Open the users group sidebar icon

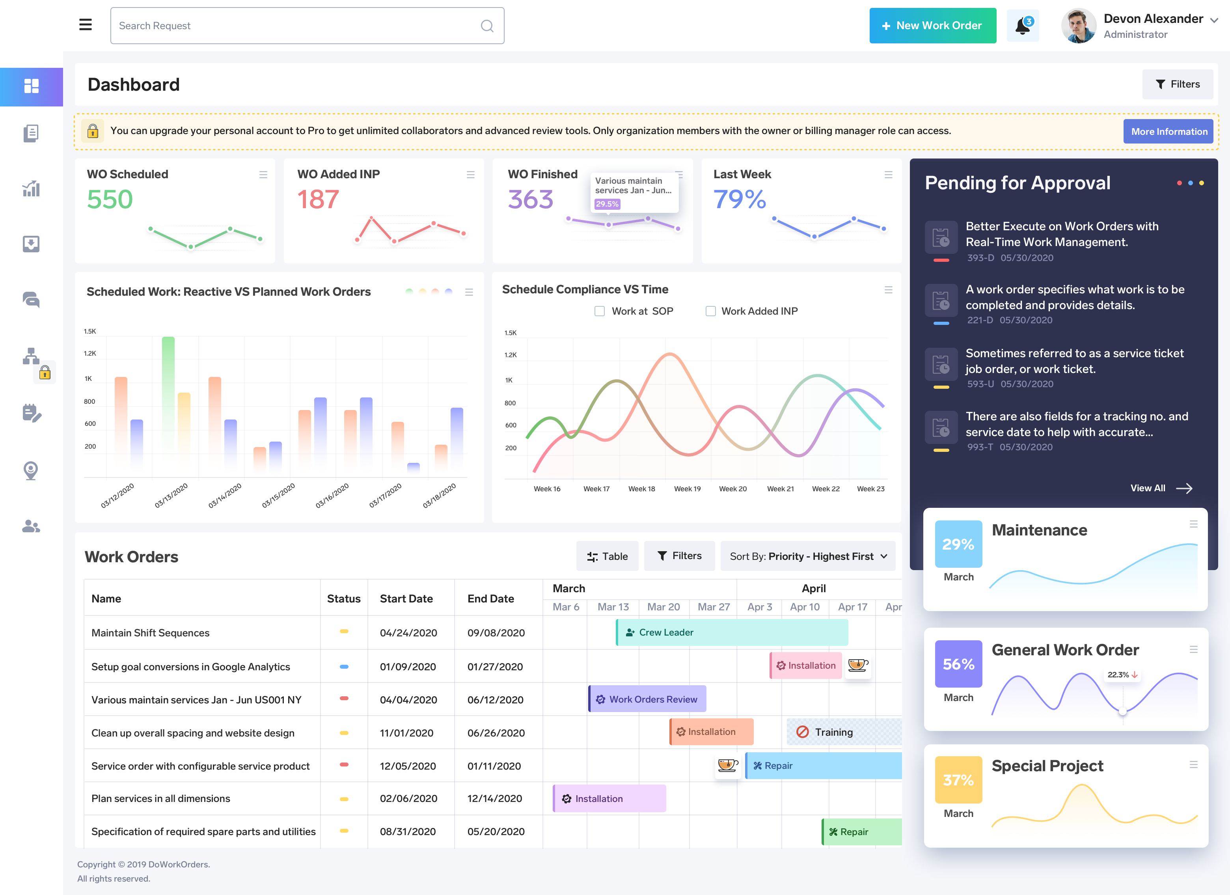[31, 527]
